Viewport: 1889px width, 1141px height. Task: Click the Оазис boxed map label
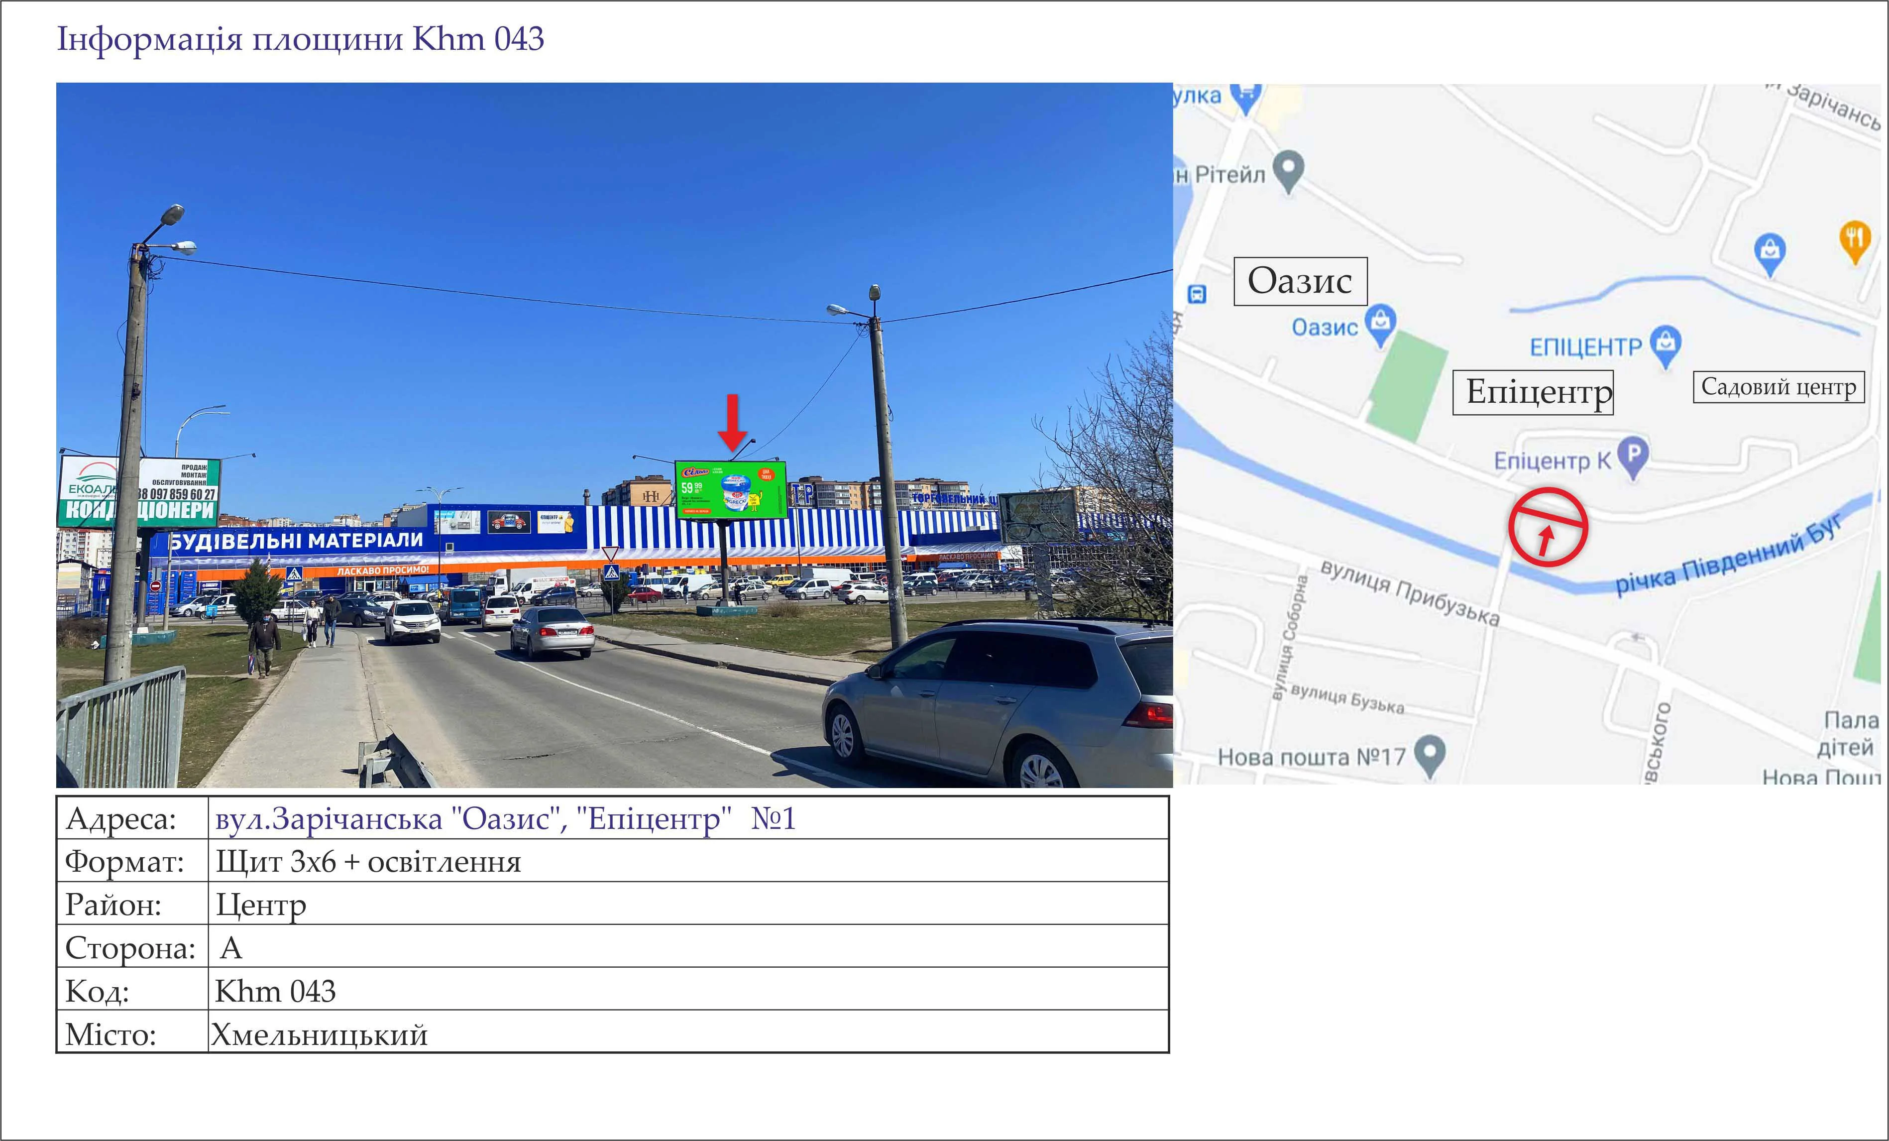coord(1300,281)
